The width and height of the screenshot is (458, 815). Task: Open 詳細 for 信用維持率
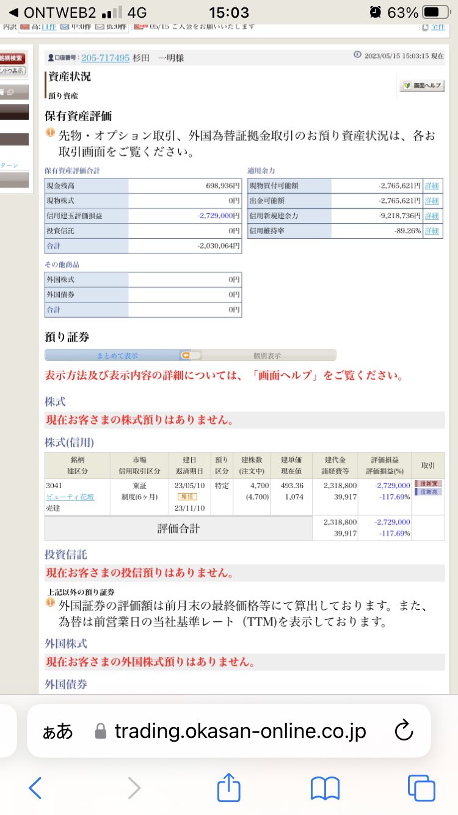point(432,231)
